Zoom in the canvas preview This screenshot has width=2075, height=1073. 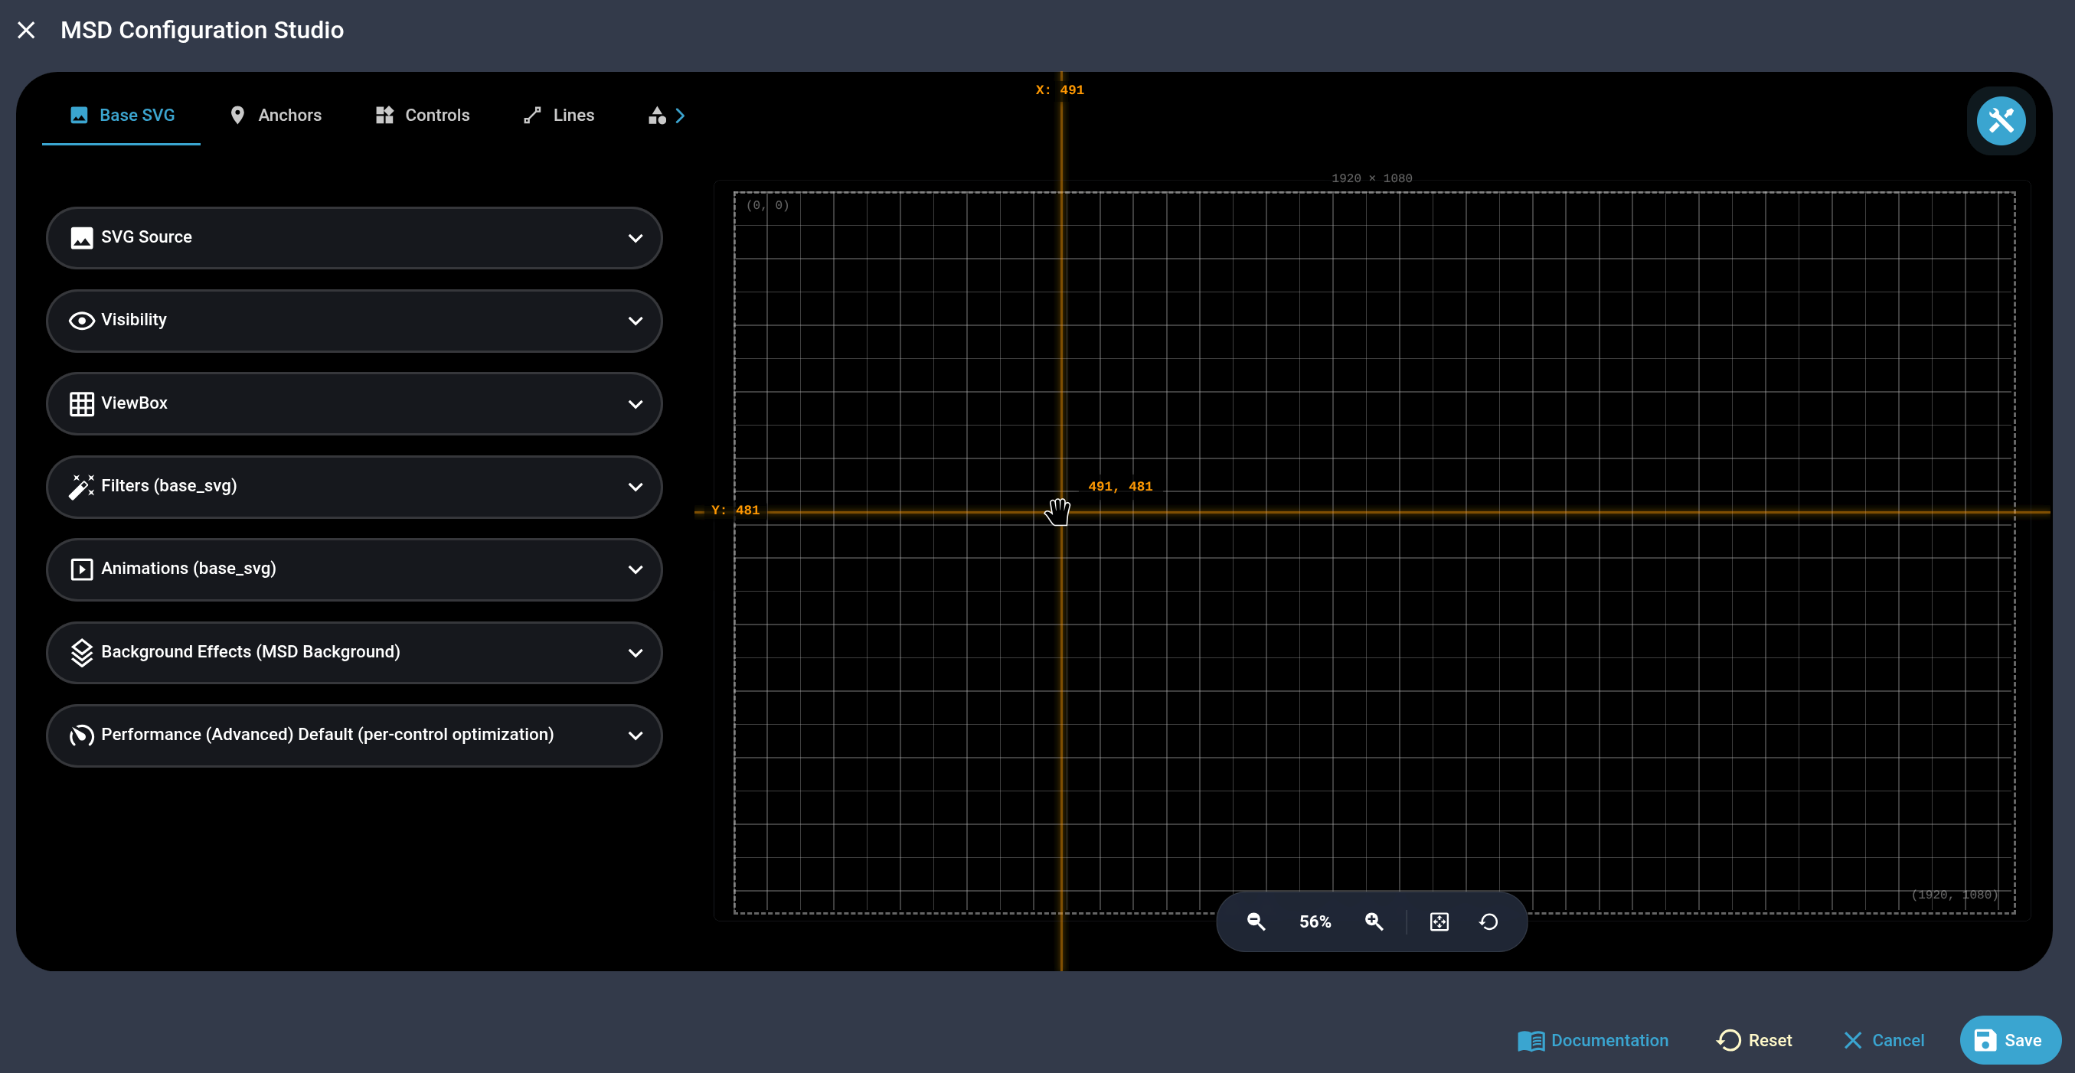(x=1374, y=921)
